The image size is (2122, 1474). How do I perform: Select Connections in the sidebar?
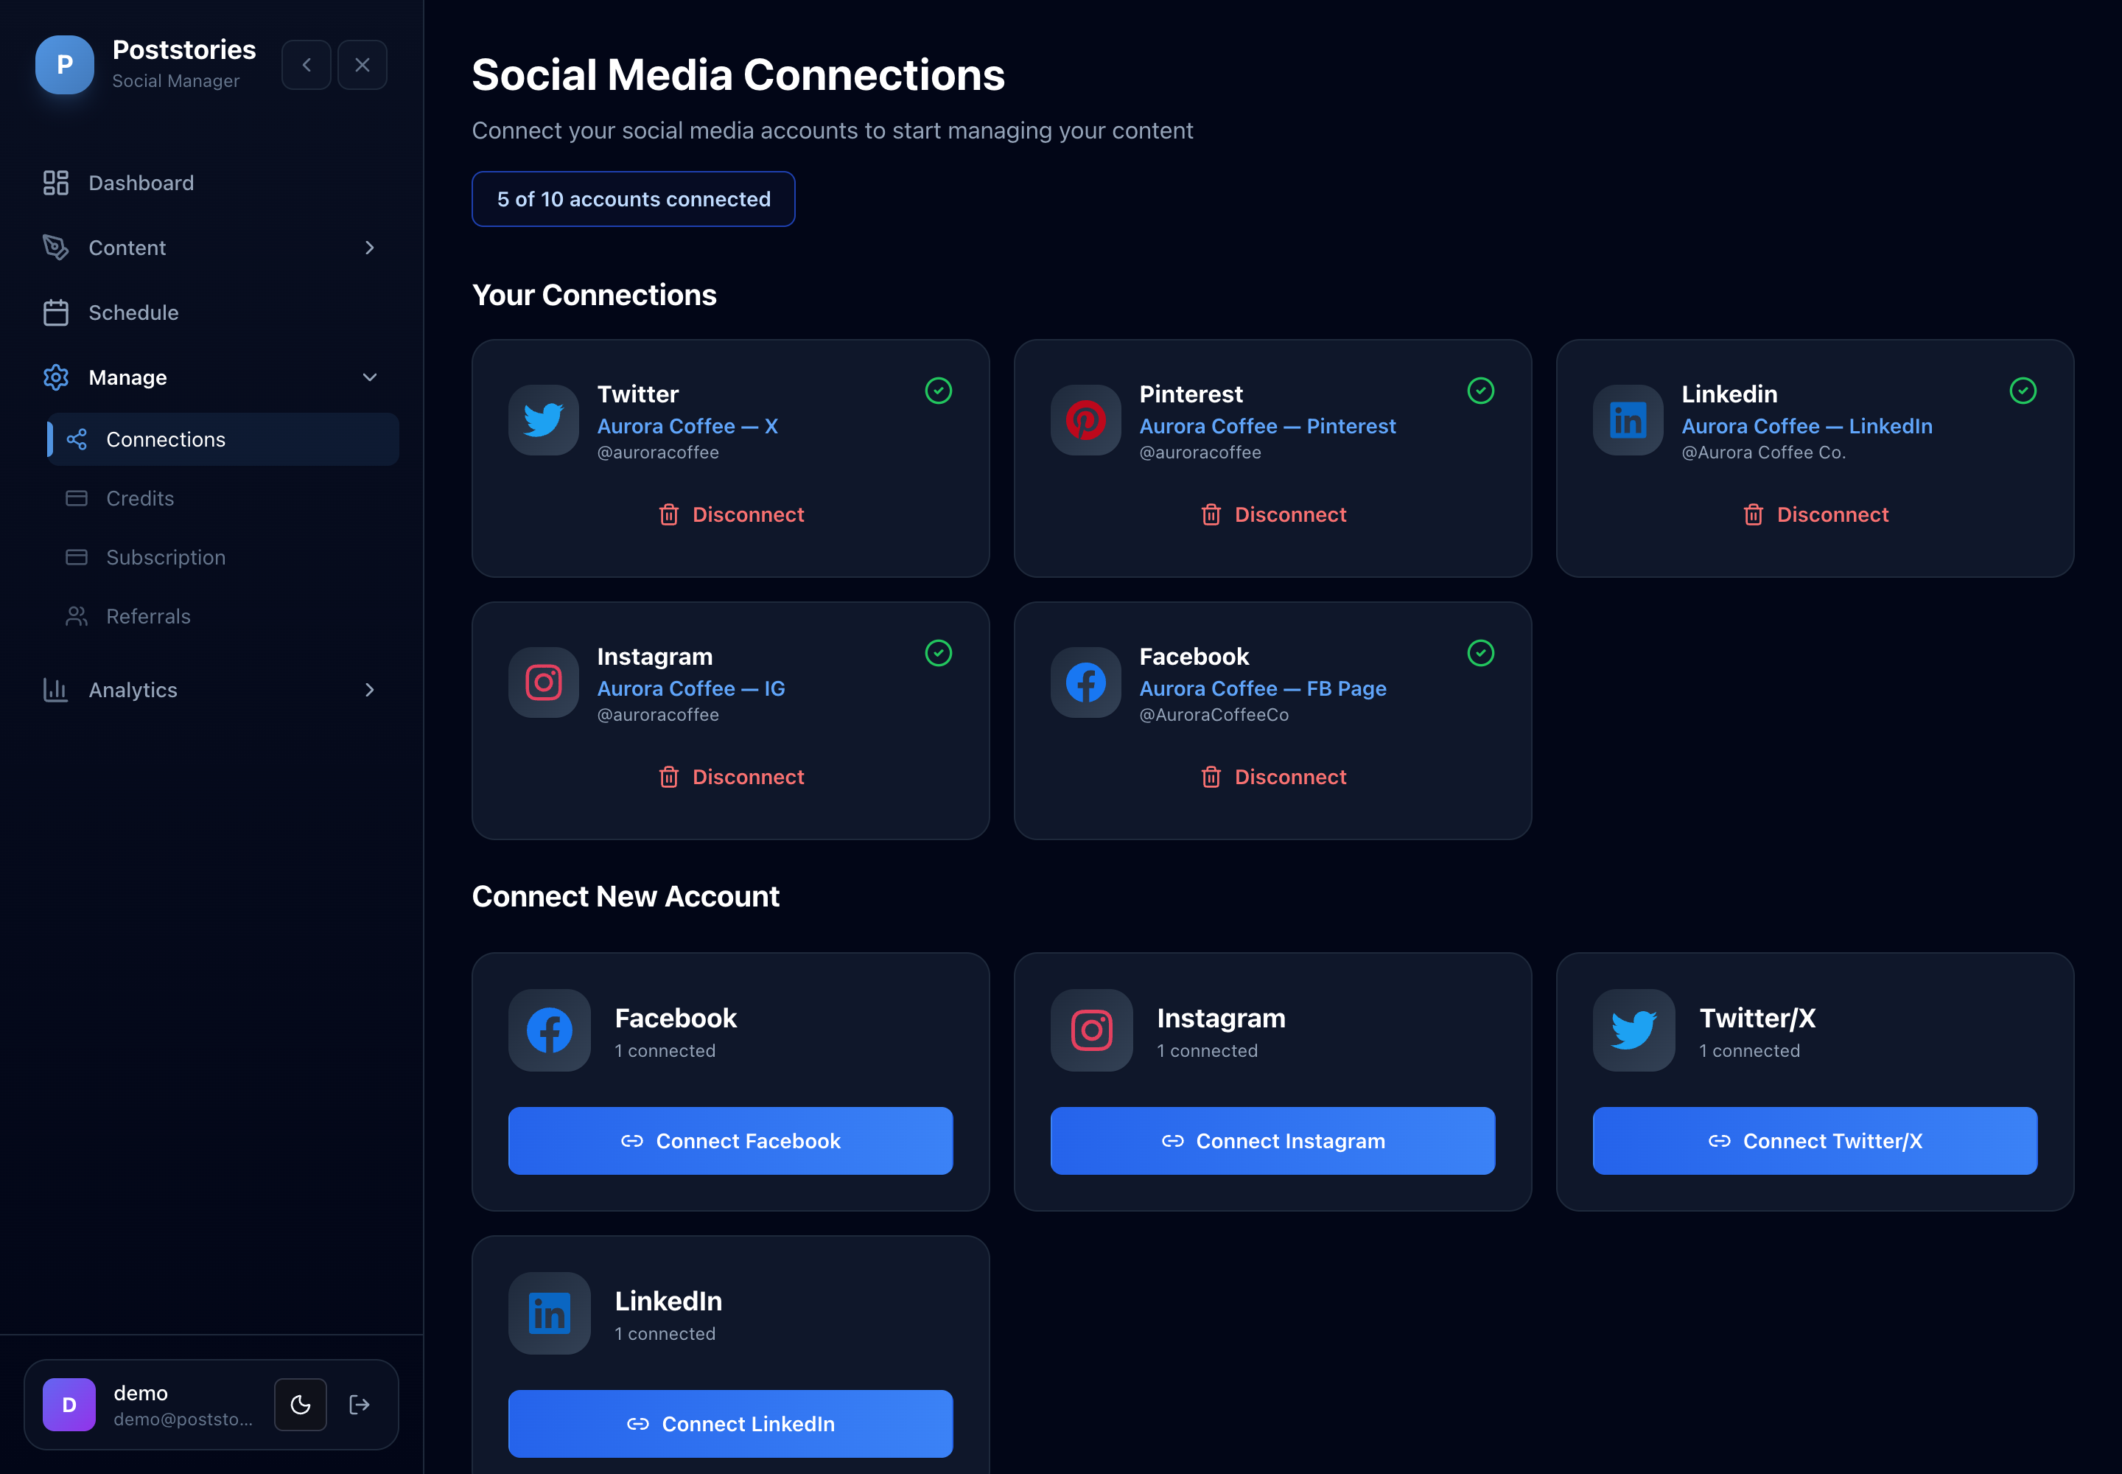tap(223, 439)
